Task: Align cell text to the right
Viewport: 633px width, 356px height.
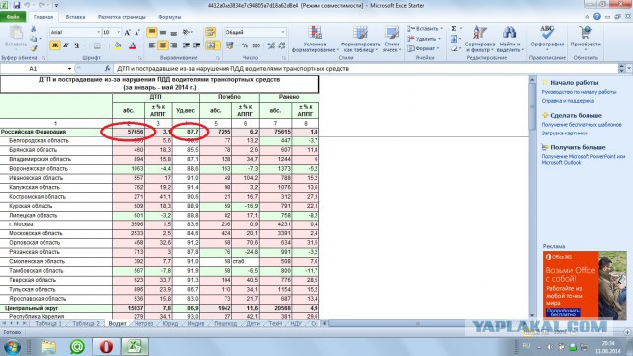Action: tap(174, 45)
